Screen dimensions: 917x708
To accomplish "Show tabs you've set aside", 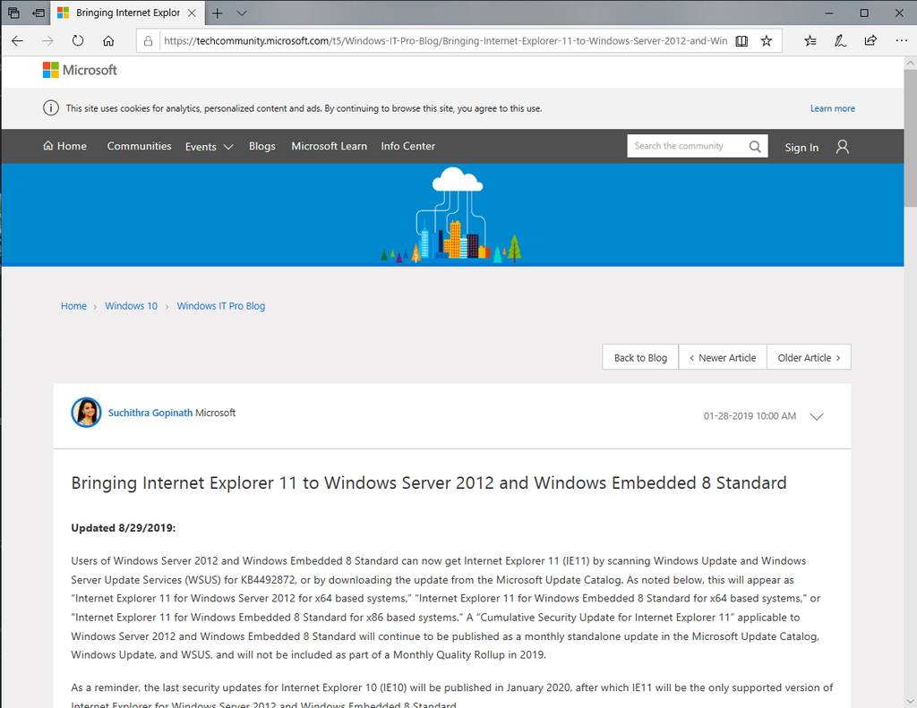I will 36,13.
